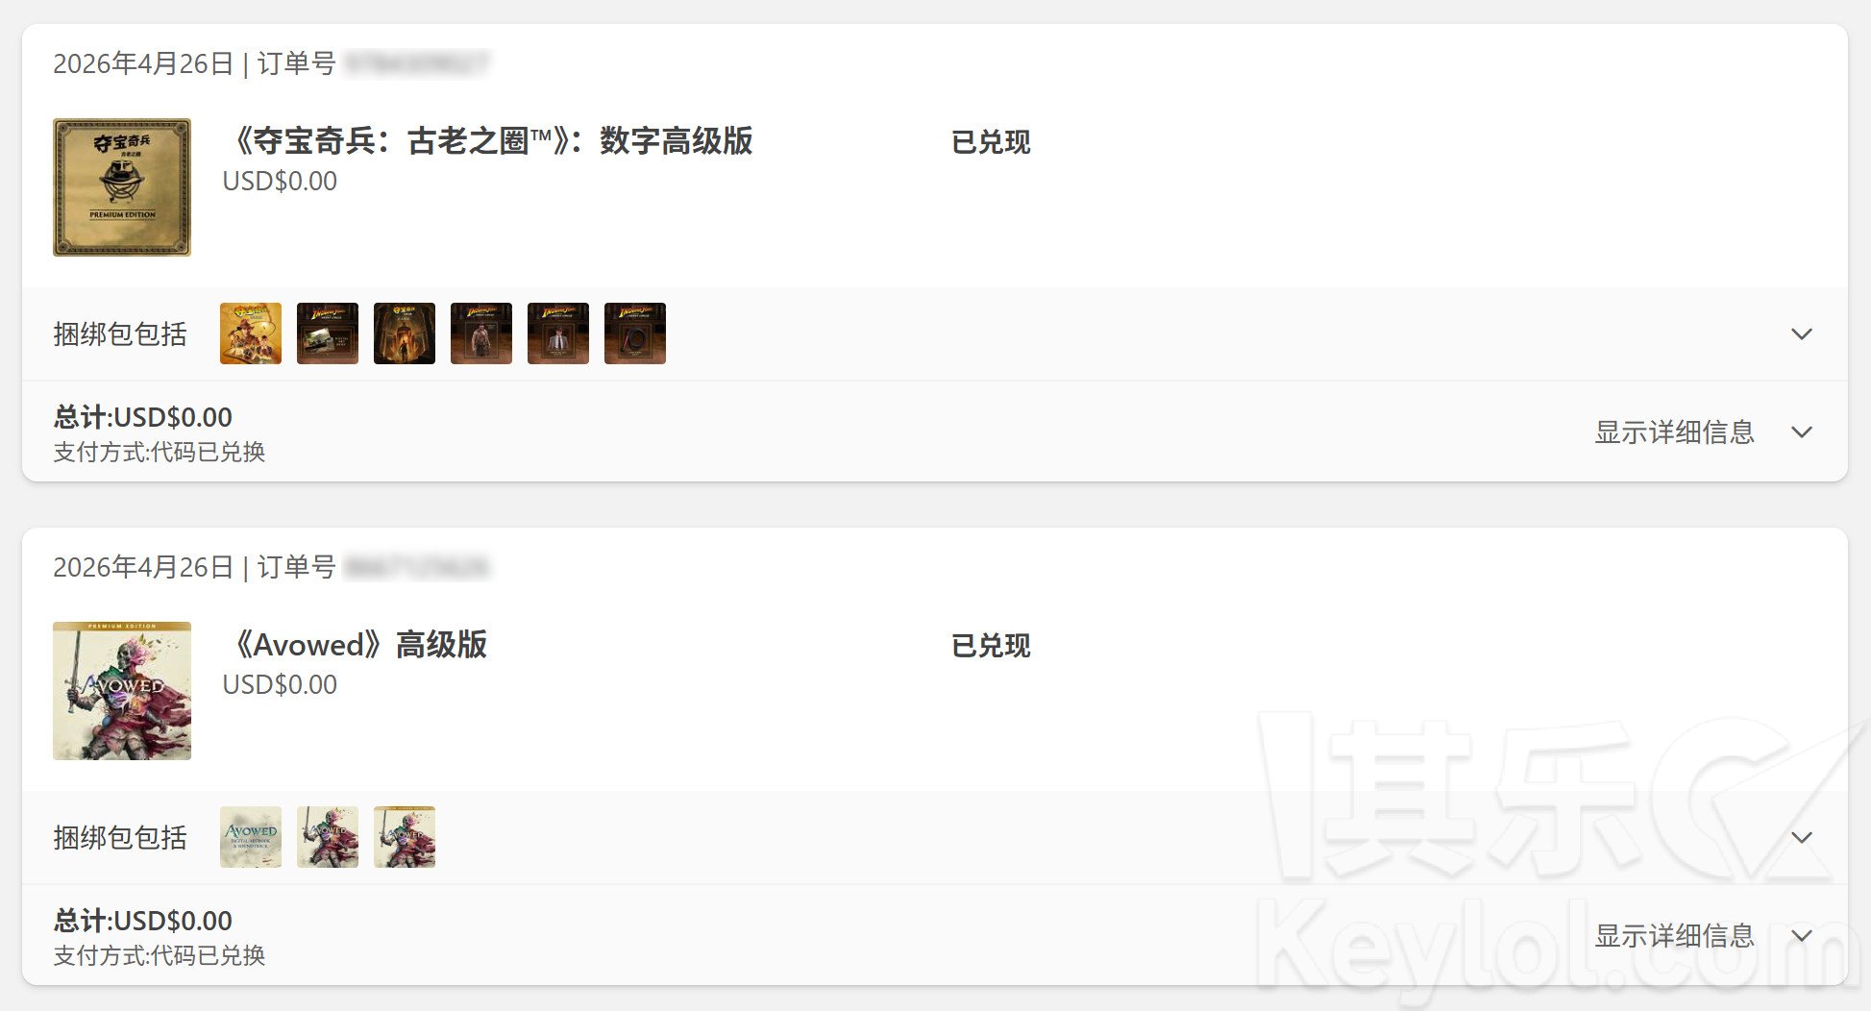This screenshot has width=1871, height=1011.
Task: Select the whip bundle item thumbnail
Action: point(635,333)
